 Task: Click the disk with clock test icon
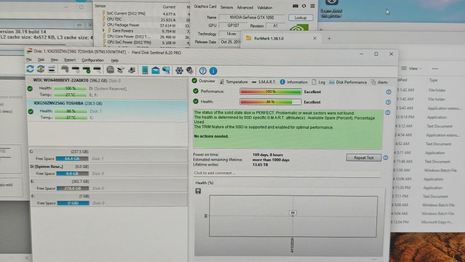[x=76, y=70]
